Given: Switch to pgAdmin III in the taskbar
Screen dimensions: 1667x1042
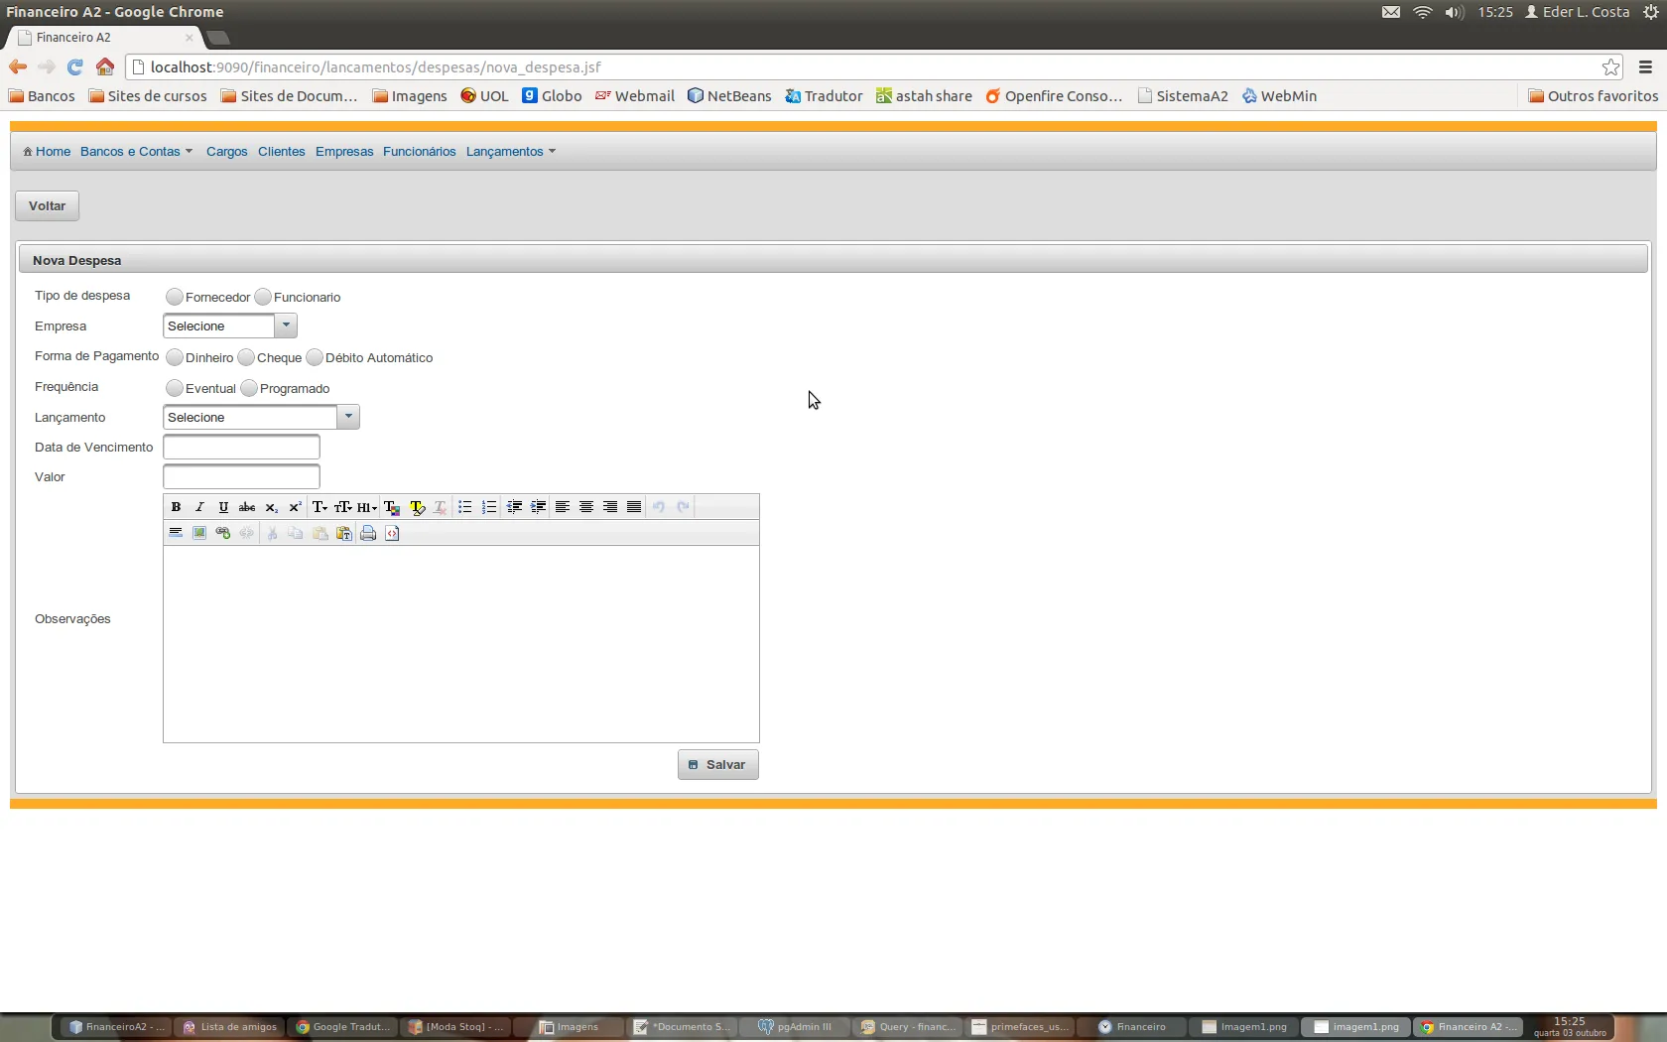Looking at the screenshot, I should tap(795, 1027).
